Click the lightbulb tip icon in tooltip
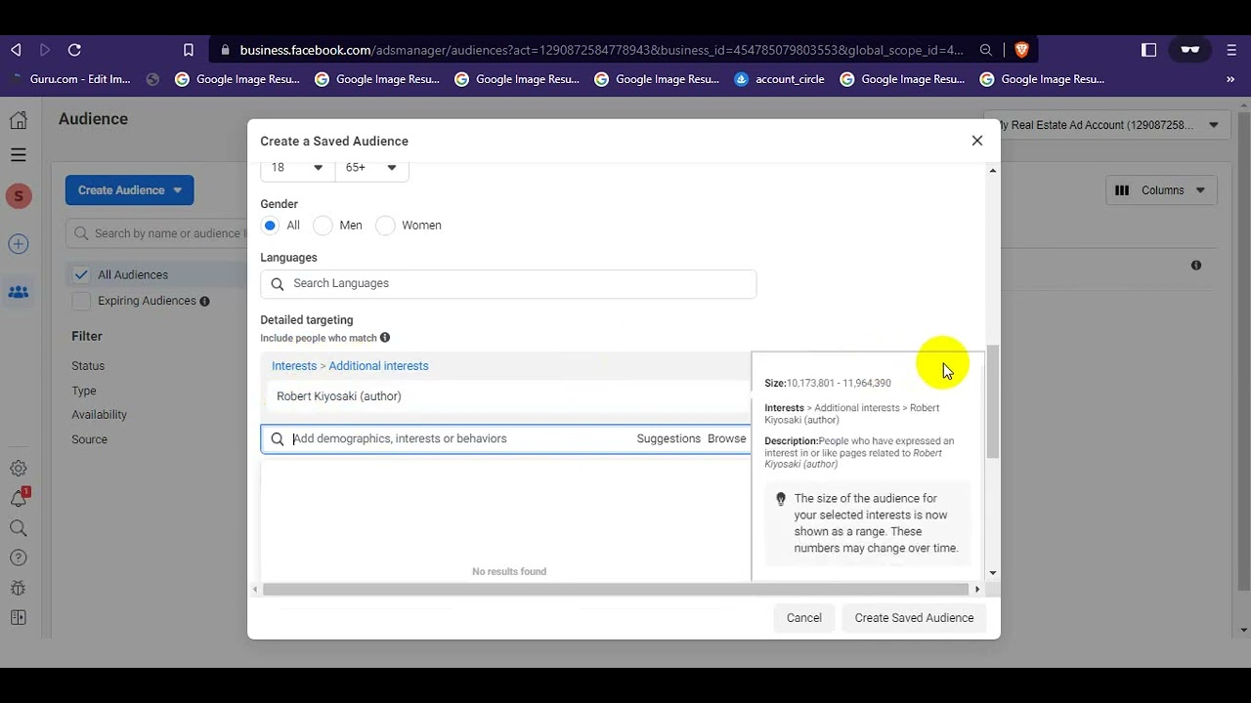Image resolution: width=1251 pixels, height=703 pixels. click(781, 499)
